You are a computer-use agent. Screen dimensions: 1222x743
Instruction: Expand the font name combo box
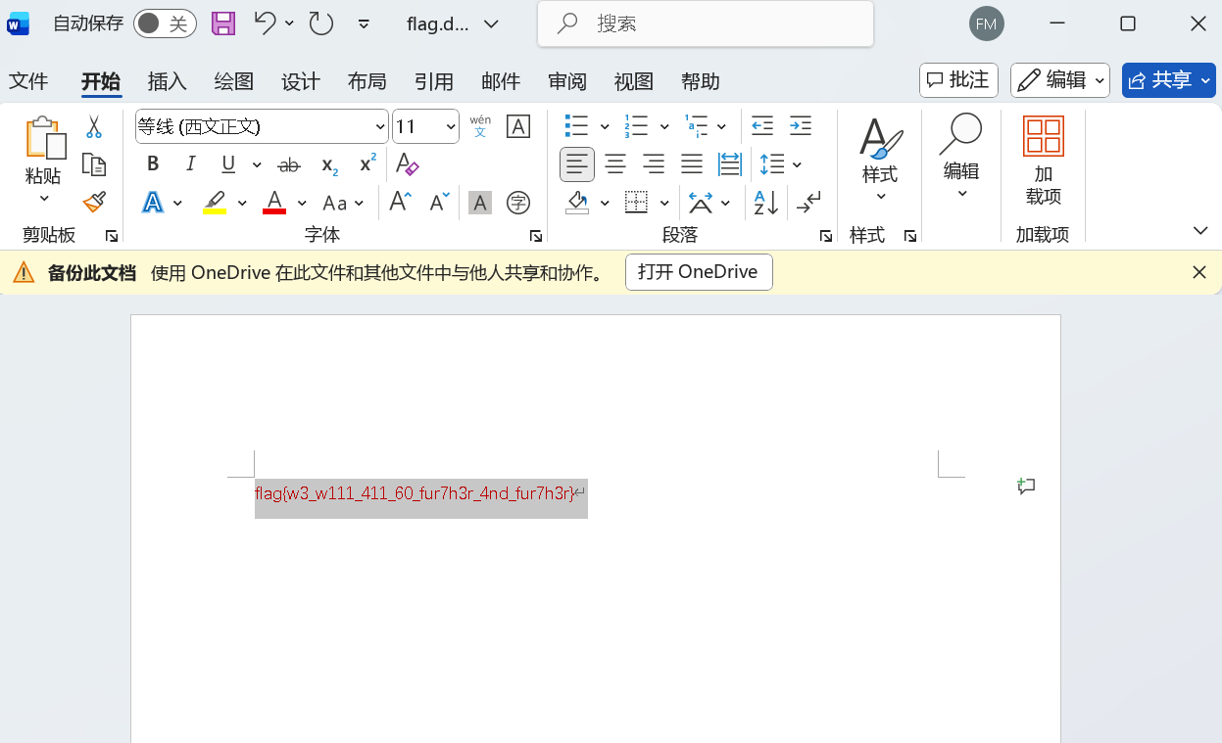pyautogui.click(x=380, y=126)
